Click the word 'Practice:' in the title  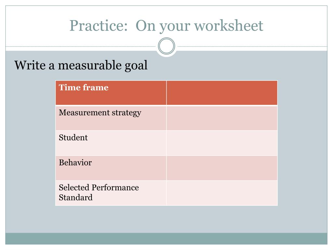99,25
